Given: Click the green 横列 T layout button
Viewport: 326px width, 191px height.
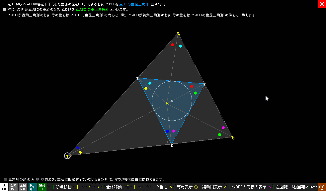Looking at the screenshot, I should point(42,187).
